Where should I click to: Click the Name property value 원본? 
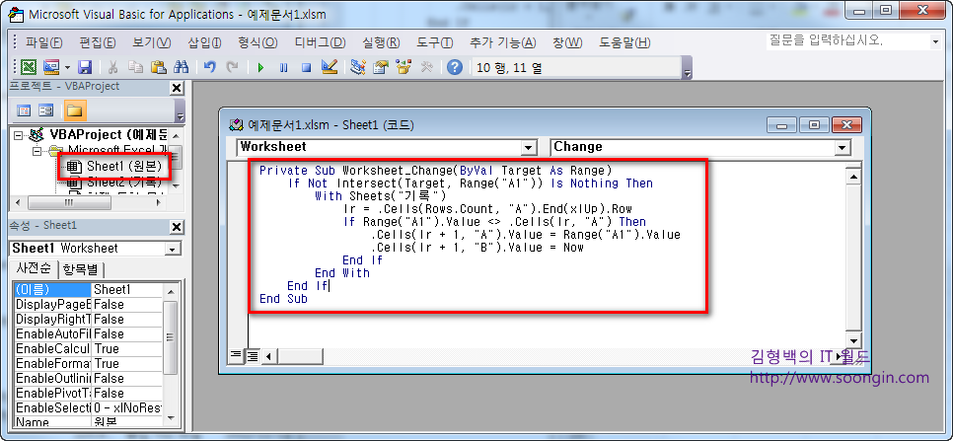[x=127, y=422]
